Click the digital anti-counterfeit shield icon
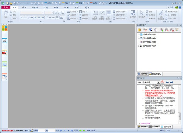183x133 pixels. 133,13
